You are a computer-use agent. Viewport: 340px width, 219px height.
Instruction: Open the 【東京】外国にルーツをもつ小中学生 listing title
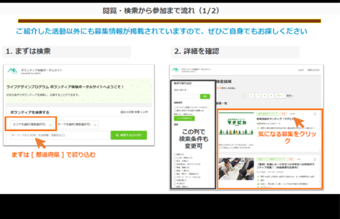(x=285, y=166)
